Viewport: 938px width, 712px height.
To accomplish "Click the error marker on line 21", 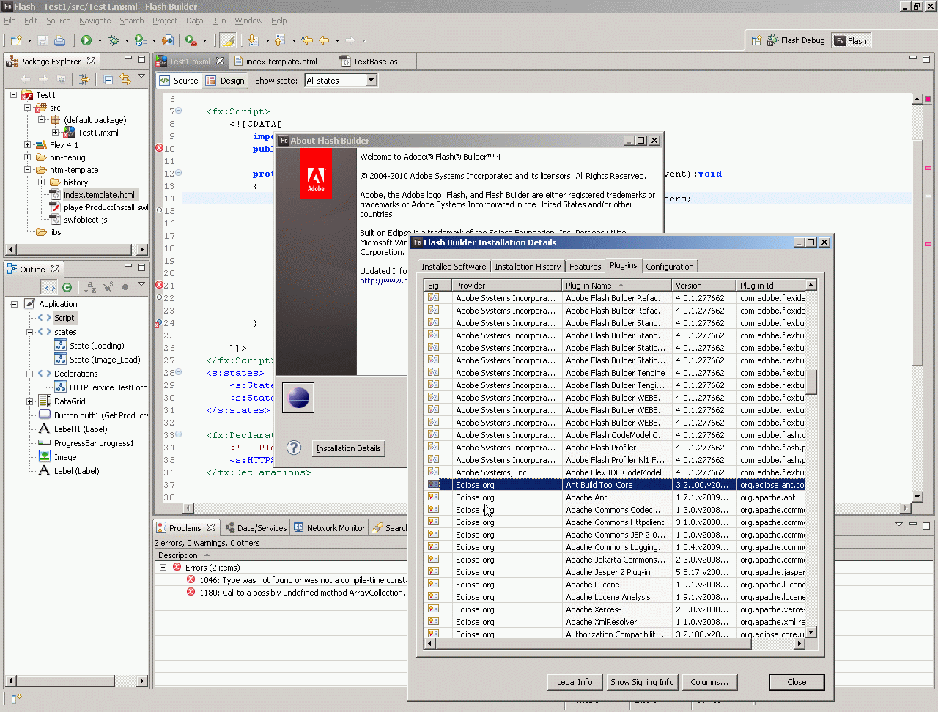I will (160, 285).
